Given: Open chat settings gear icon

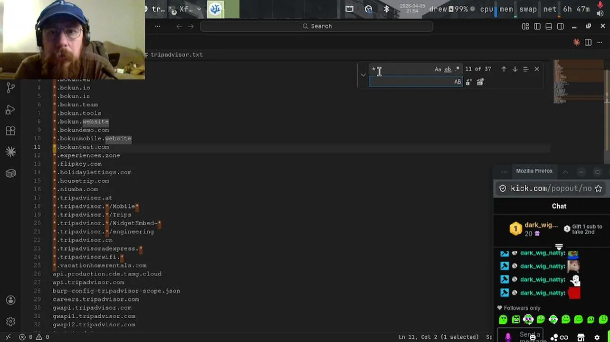Looking at the screenshot, I should 597,338.
